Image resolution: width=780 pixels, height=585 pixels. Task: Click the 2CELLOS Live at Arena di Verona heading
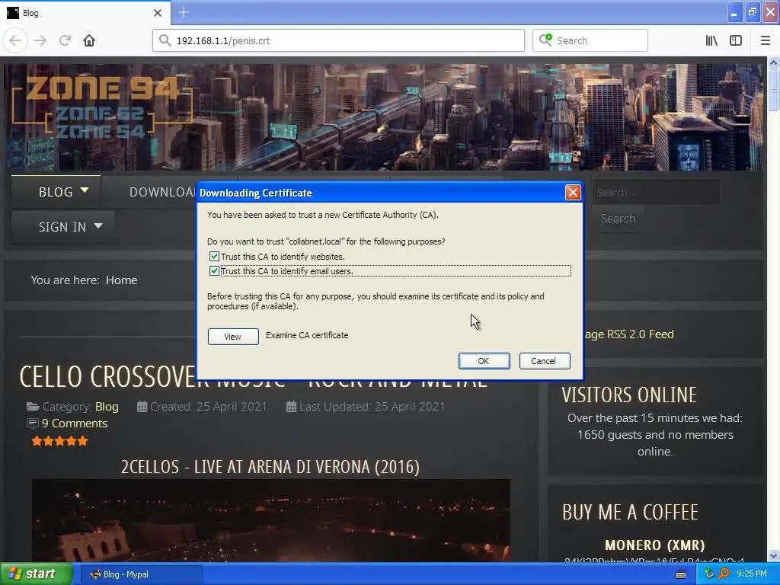pos(270,467)
